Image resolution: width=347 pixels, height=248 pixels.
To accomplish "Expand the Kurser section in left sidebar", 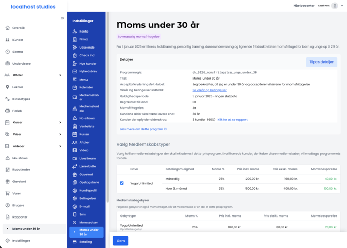I will tap(60, 123).
